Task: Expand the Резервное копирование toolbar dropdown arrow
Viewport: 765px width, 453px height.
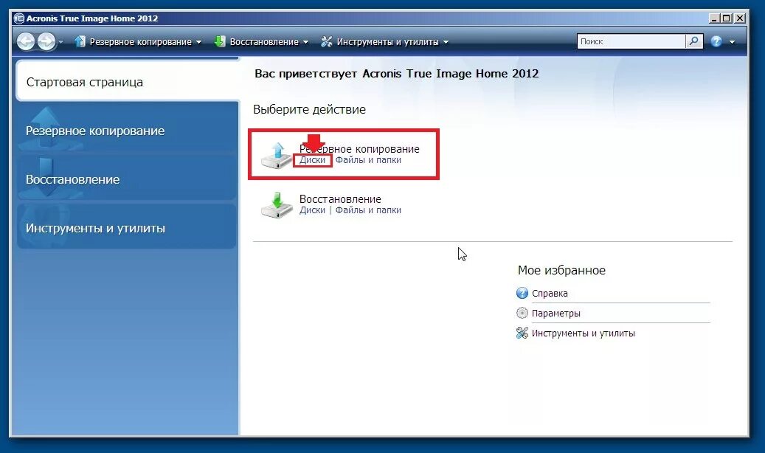Action: [x=198, y=43]
